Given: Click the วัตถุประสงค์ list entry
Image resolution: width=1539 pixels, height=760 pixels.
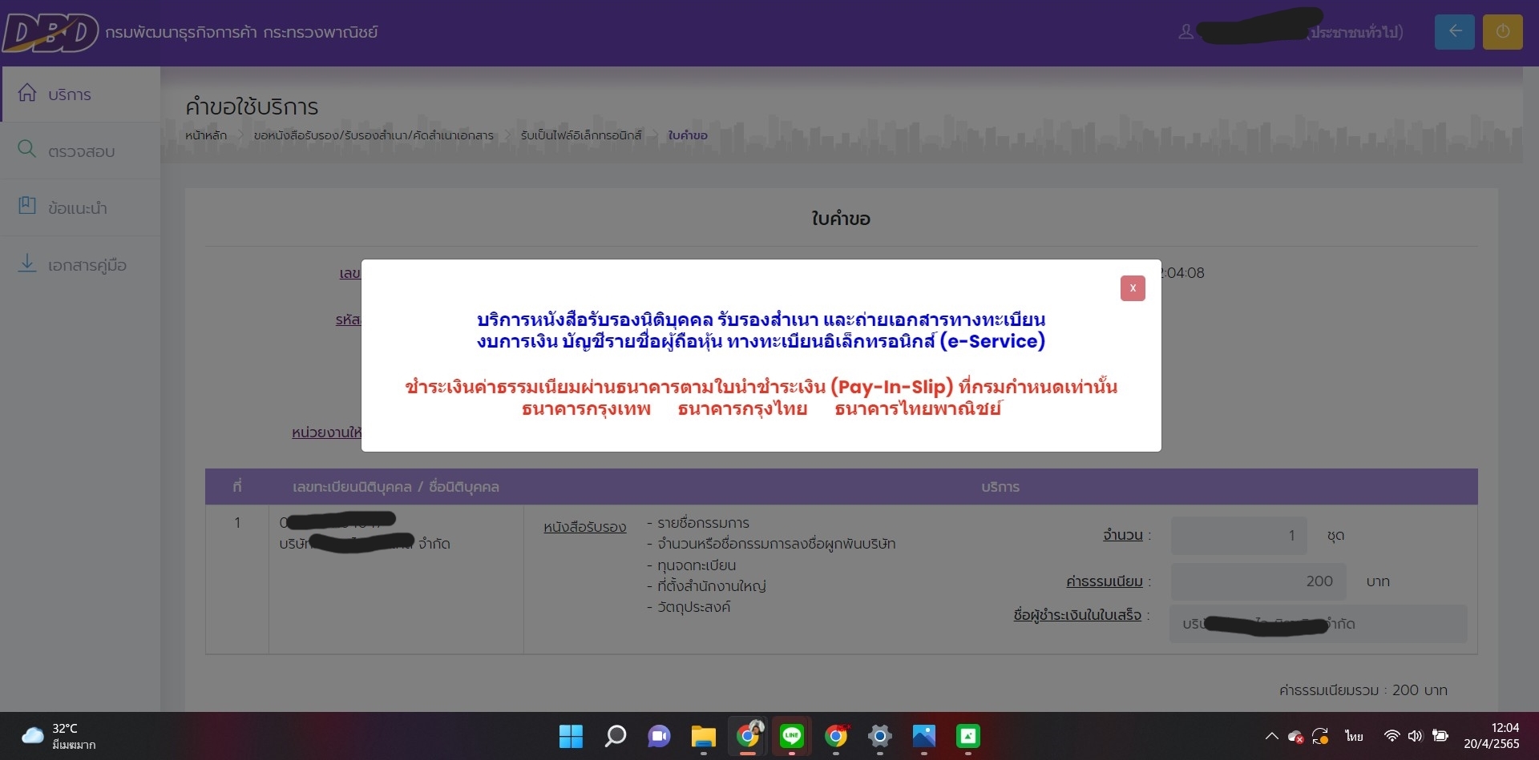Looking at the screenshot, I should coord(689,607).
